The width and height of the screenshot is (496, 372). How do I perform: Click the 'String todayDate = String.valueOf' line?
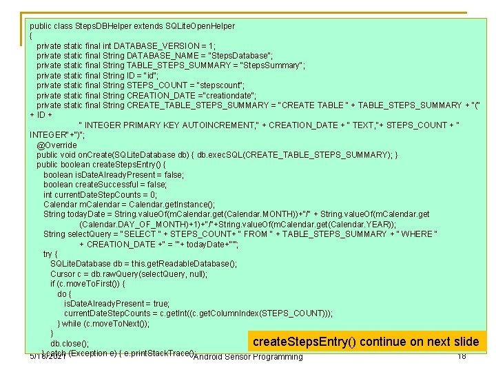pos(236,214)
